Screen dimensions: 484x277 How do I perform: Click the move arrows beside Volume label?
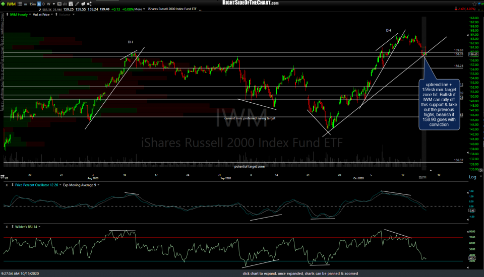56,14
